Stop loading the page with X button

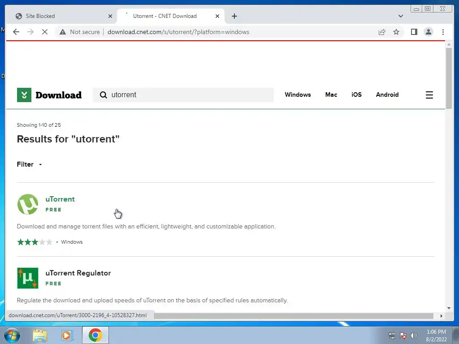44,32
